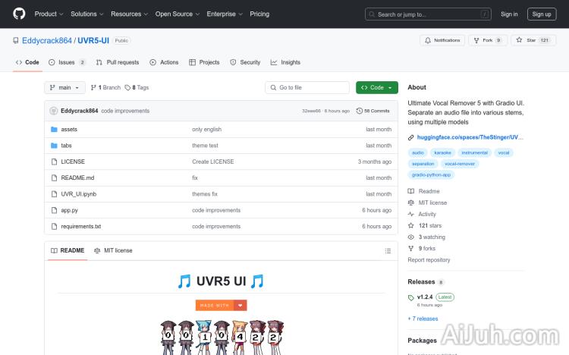Click the 'code improvements' message for app.py
569x355 pixels.
click(x=216, y=210)
